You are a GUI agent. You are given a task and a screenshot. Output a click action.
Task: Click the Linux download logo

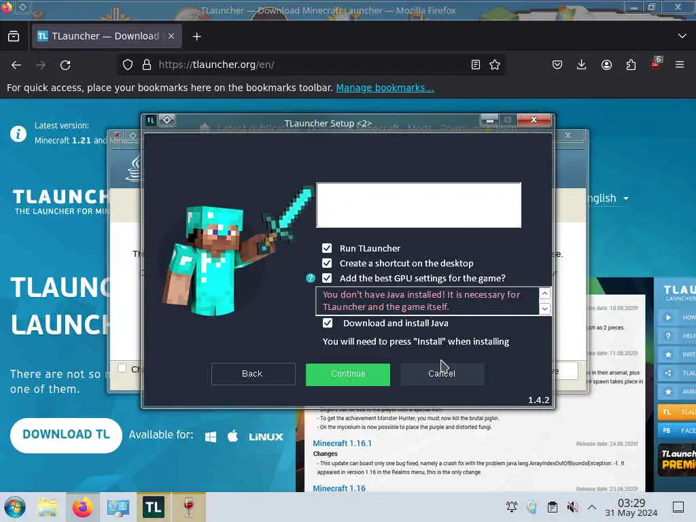coord(266,437)
